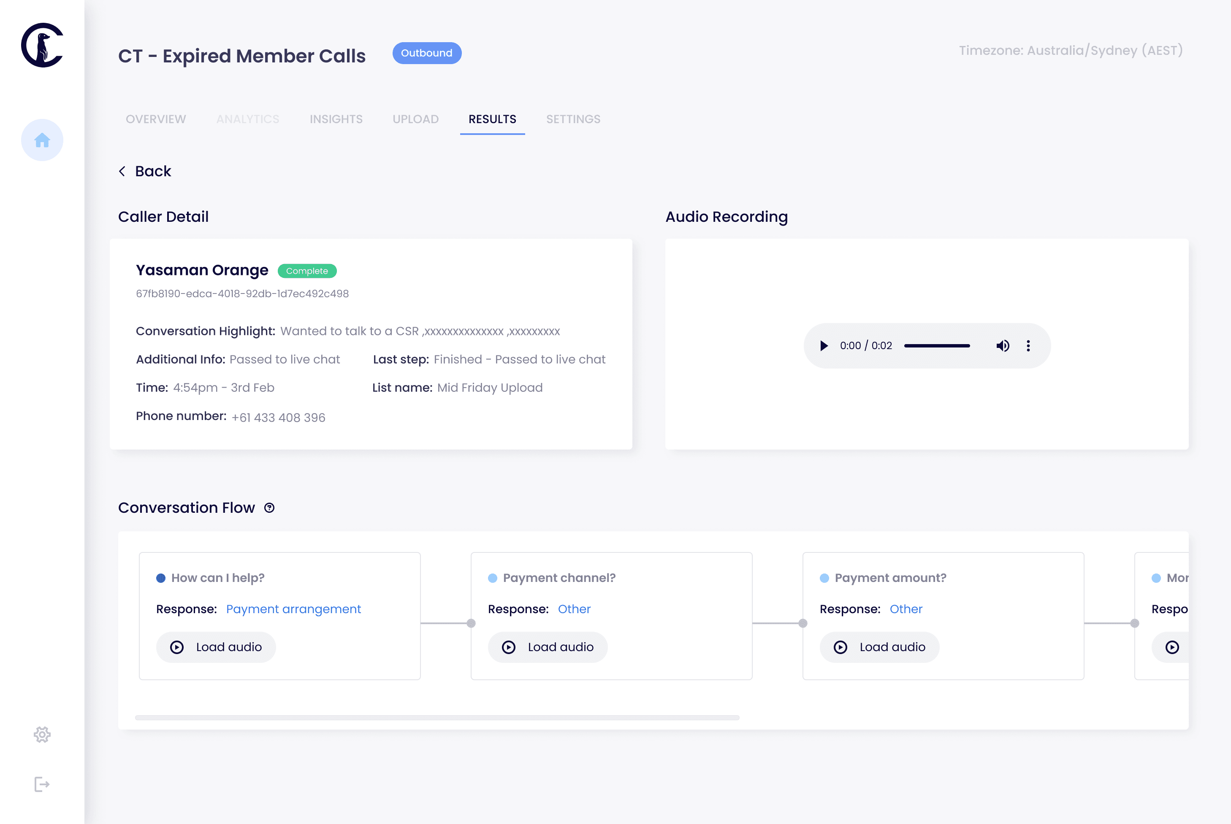Open audio player more options menu

tap(1028, 346)
